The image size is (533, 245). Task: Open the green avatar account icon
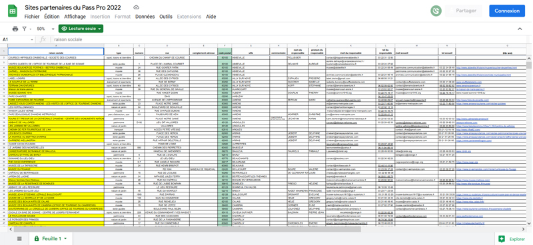coord(436,11)
